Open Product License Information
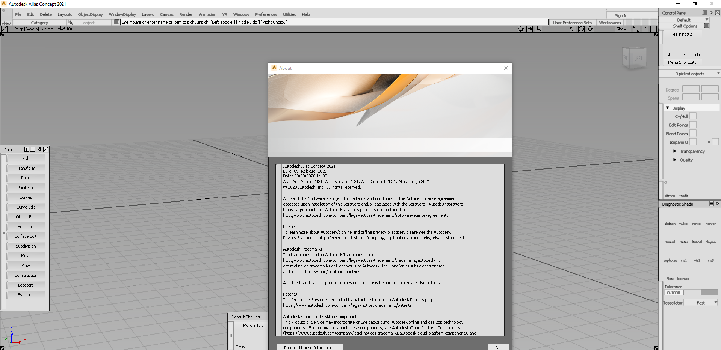Viewport: 721px width, 350px height. [x=309, y=347]
